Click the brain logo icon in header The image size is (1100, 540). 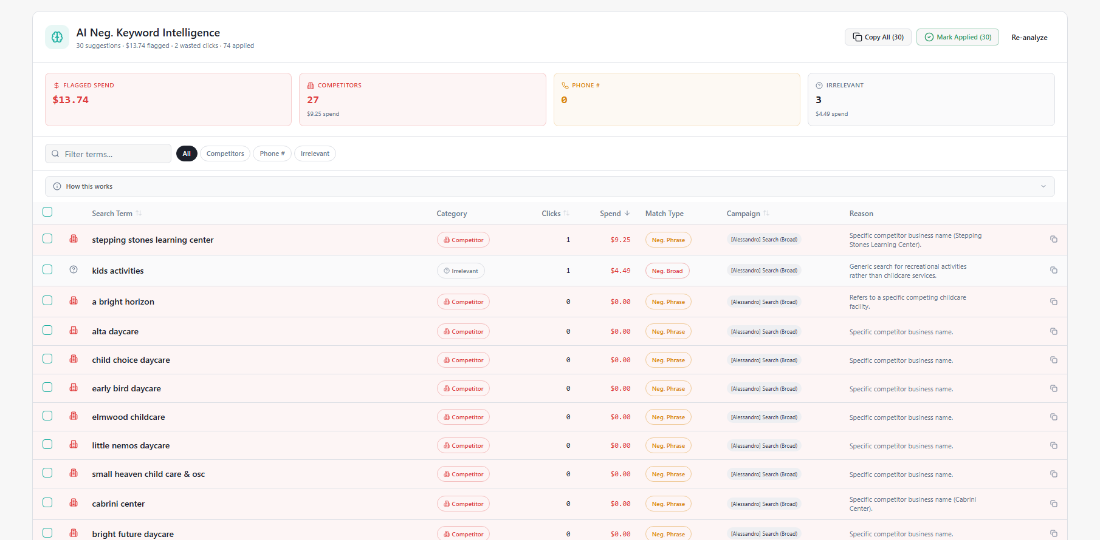click(57, 37)
